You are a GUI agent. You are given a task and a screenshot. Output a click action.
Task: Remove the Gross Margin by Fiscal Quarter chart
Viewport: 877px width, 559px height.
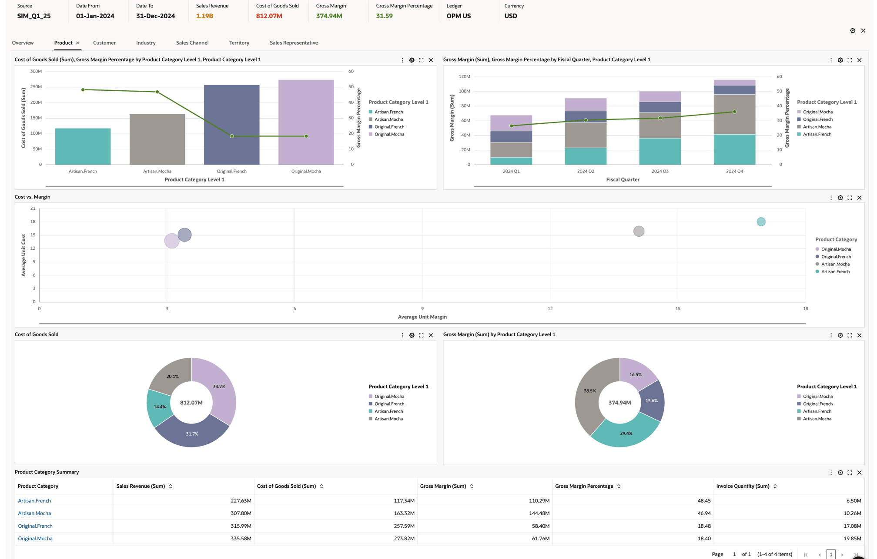860,60
